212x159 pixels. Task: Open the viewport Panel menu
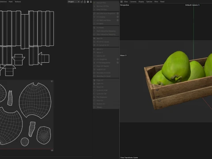pyautogui.click(x=162, y=2)
